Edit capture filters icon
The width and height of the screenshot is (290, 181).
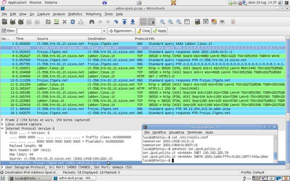[197, 22]
